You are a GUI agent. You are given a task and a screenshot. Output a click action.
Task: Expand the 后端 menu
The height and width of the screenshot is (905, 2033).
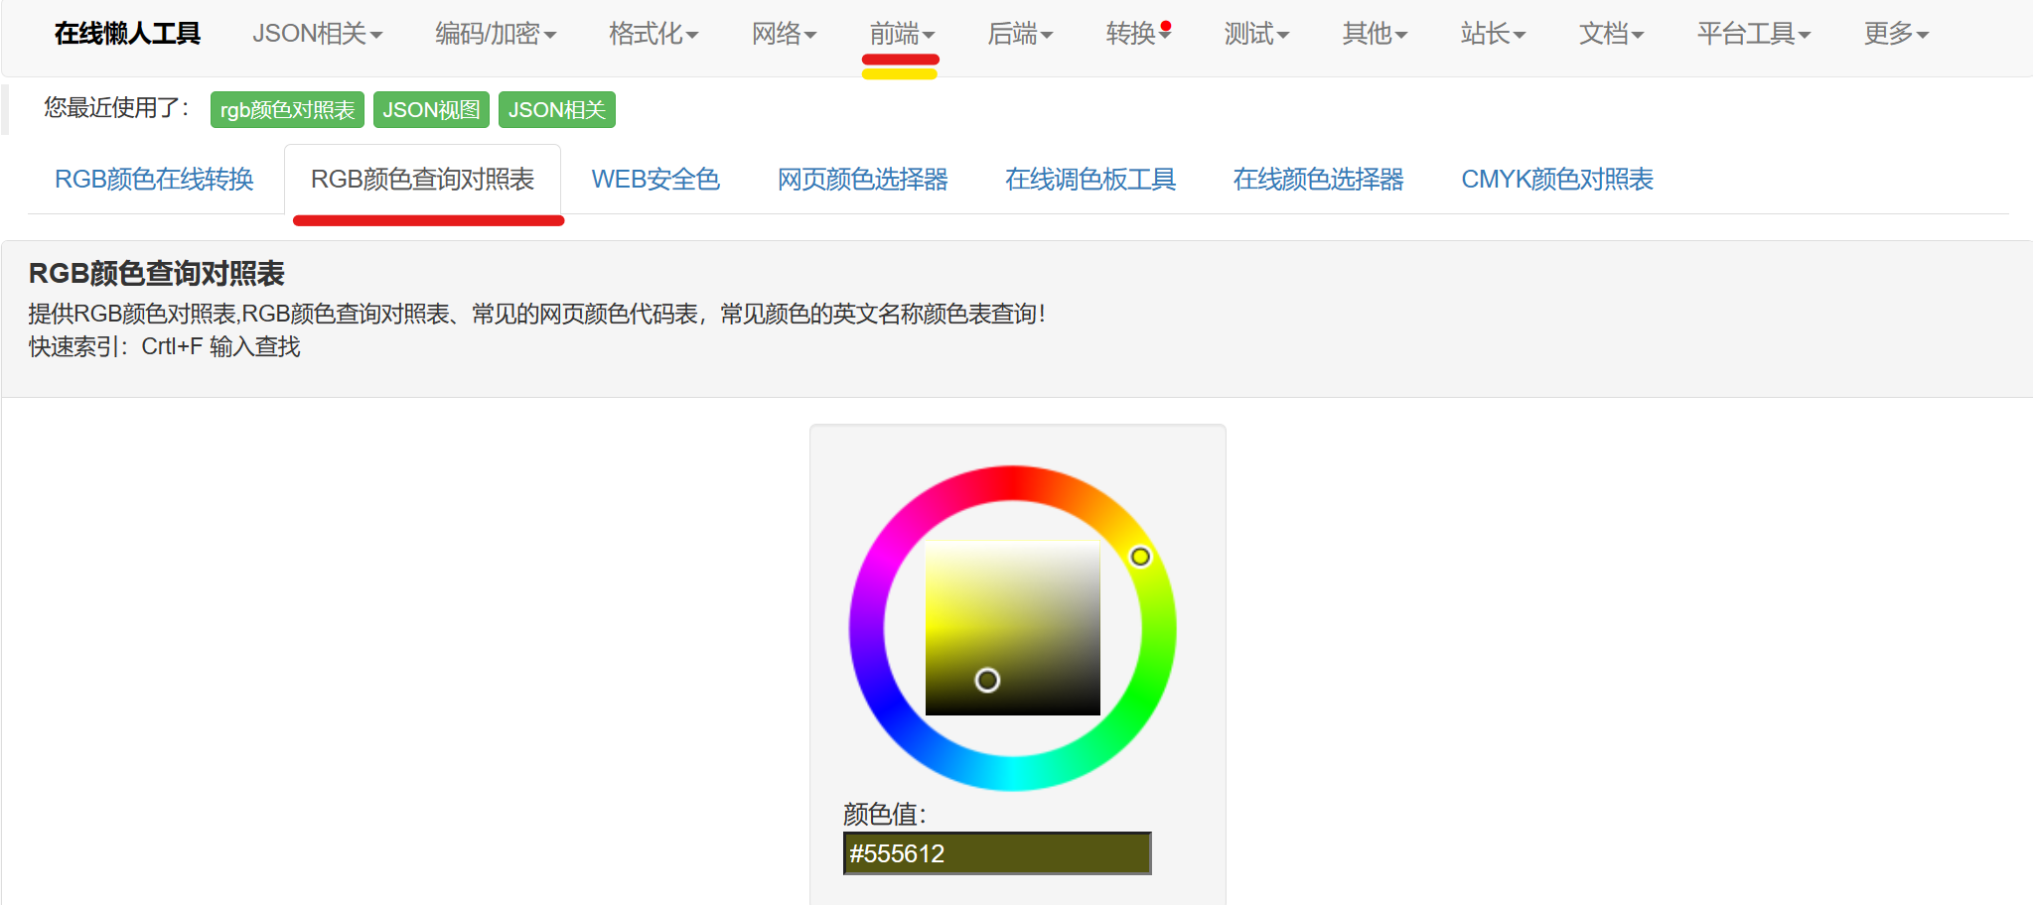(1020, 34)
